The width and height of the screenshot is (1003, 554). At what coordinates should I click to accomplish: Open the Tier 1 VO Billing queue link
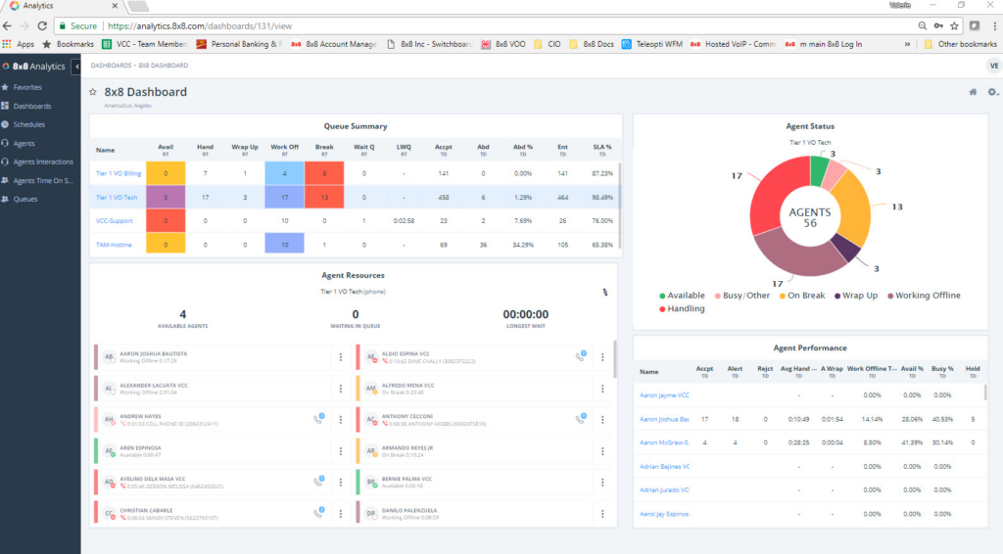(x=118, y=173)
